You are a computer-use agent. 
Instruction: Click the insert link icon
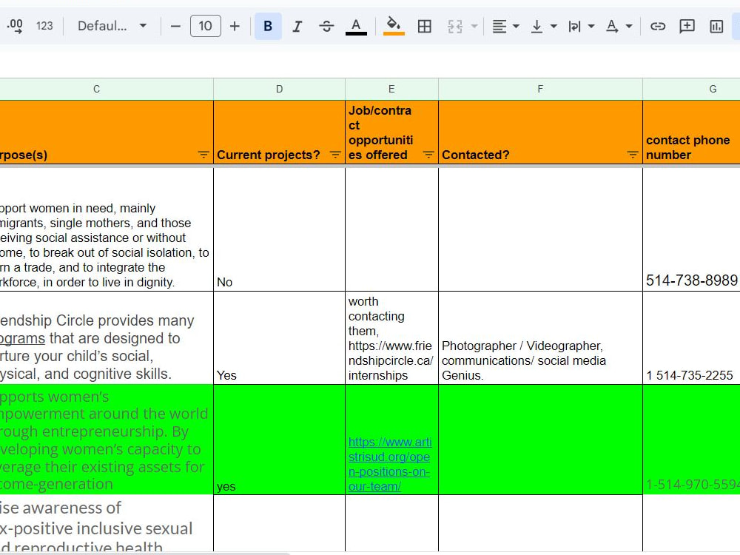[x=657, y=27]
